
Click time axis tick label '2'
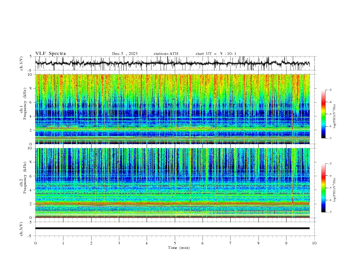click(91, 243)
